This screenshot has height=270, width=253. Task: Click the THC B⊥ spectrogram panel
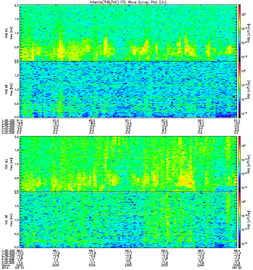128,164
